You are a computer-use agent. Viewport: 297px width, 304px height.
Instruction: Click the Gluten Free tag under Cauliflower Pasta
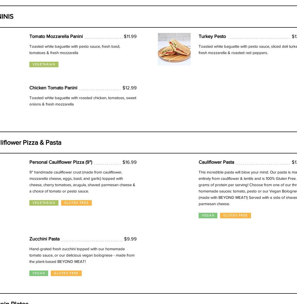click(x=235, y=215)
